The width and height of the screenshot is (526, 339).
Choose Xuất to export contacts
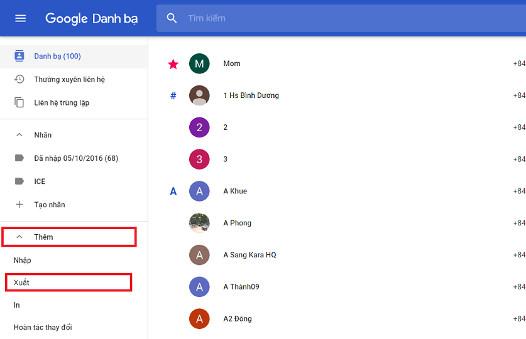pos(21,282)
